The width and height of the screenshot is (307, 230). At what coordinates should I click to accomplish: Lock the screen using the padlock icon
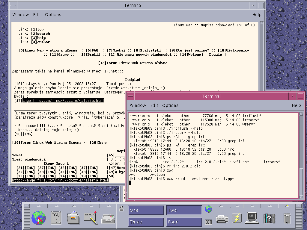pos(121,209)
